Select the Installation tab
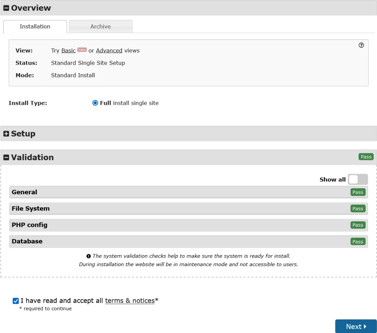Screen dimensions: 377x333 click(35, 26)
